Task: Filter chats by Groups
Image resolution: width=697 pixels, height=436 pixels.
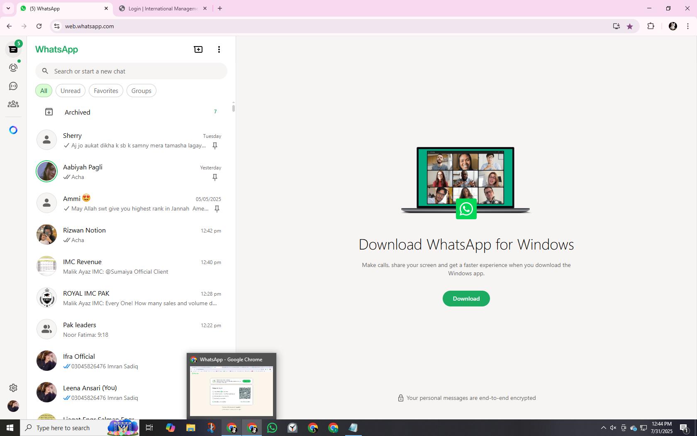Action: tap(141, 91)
